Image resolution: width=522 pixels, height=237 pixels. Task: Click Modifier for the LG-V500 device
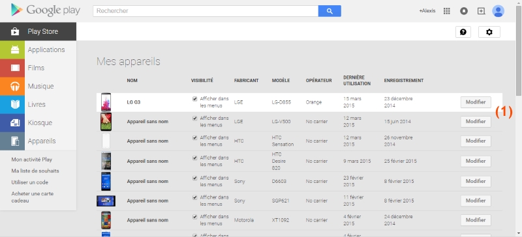(476, 122)
